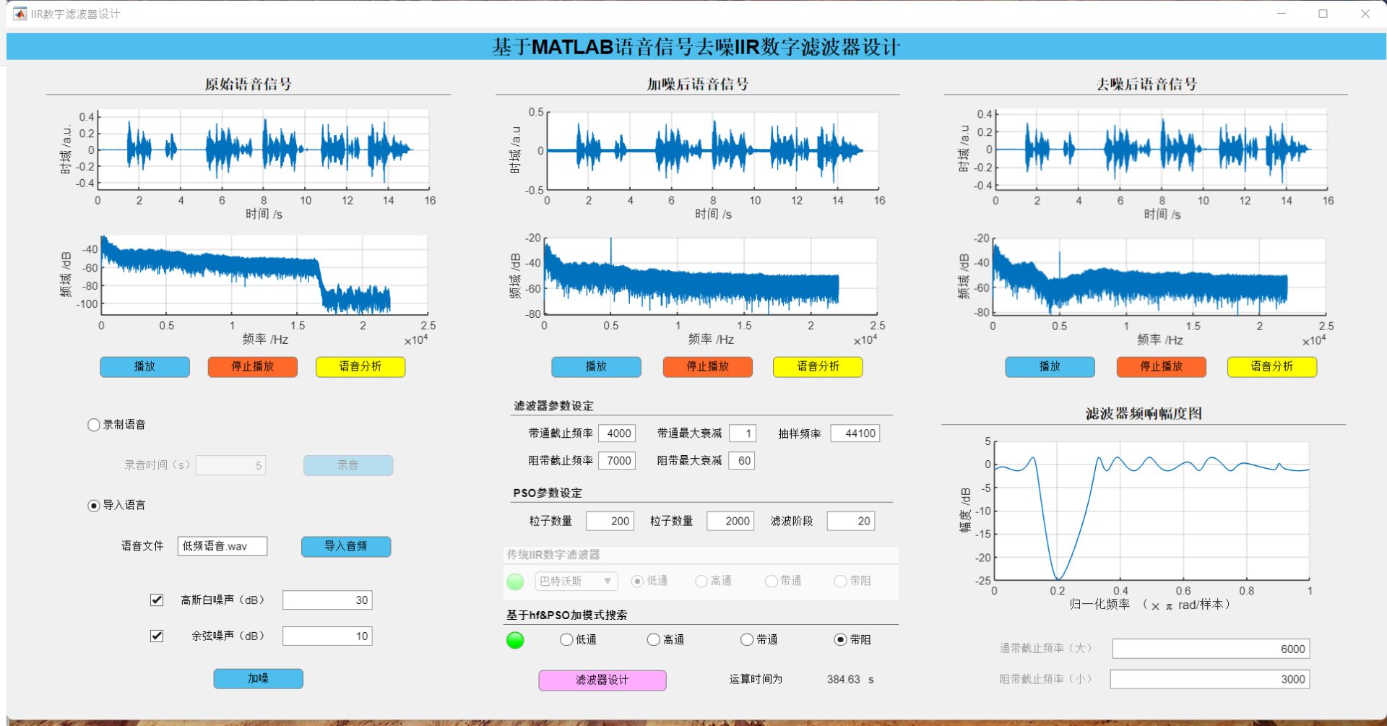Click the MATLAB logo in the title bar
Viewport: 1387px width, 726px height.
20,14
